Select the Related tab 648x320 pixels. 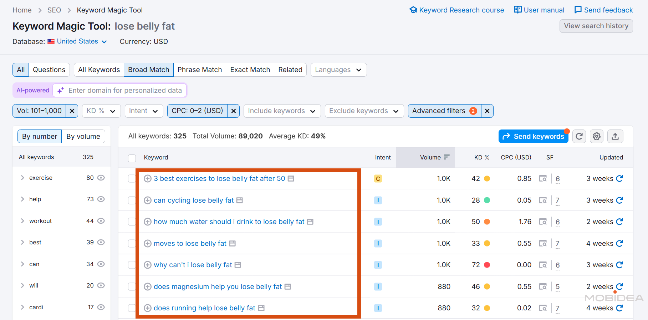coord(290,70)
